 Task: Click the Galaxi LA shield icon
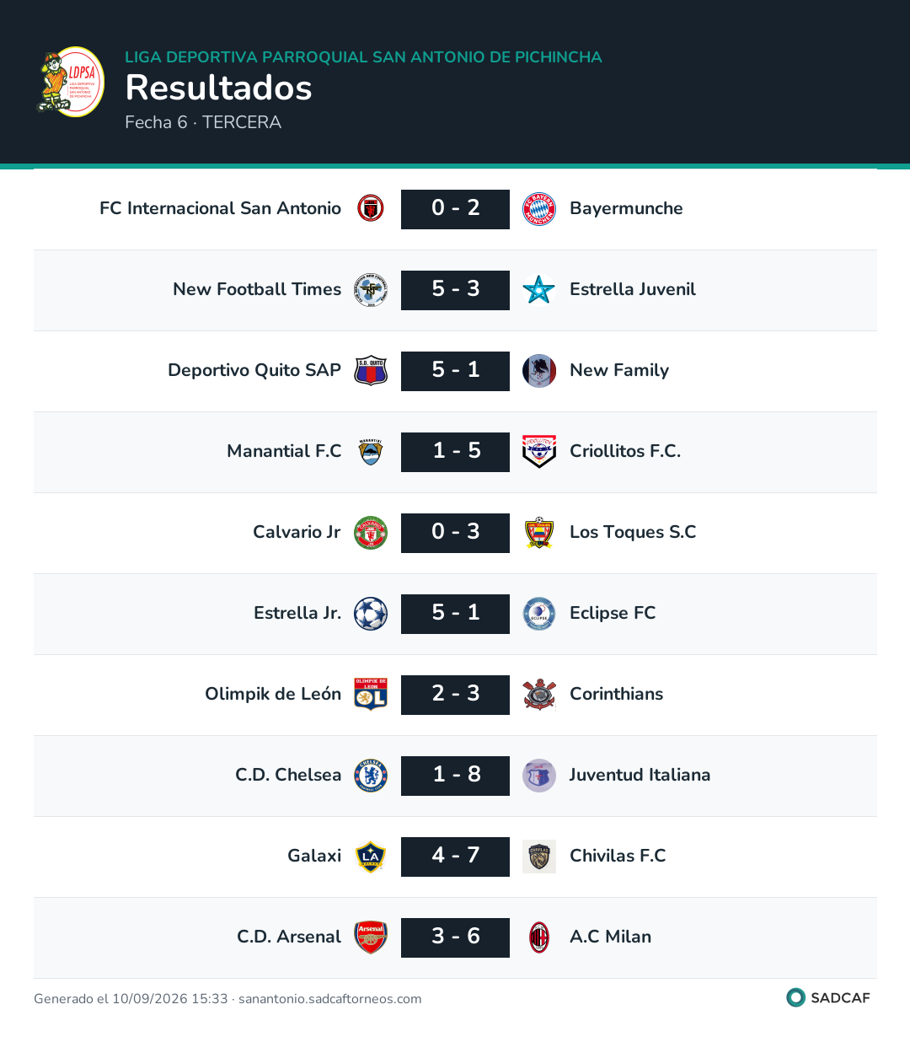point(371,856)
